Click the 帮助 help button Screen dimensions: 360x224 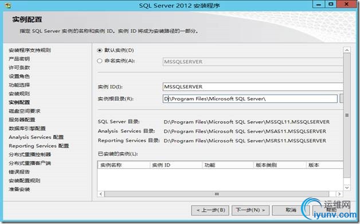tap(331, 210)
